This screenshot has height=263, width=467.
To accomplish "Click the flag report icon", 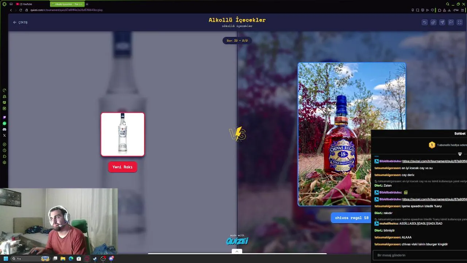I will click(451, 22).
